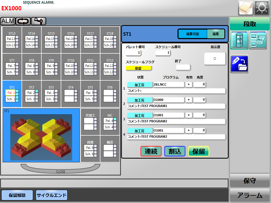Screen dimensions: 271x203
Task: Click the USB folder transfer icon
Action: [x=239, y=64]
